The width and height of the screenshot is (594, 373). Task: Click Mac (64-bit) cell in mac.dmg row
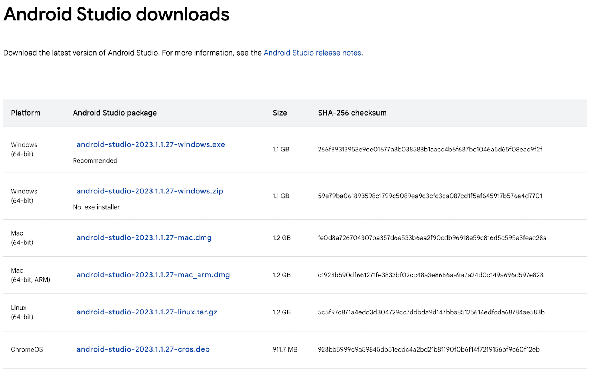[22, 238]
